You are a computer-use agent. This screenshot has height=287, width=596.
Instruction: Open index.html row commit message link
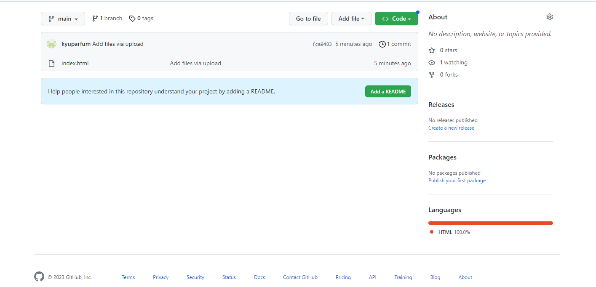pyautogui.click(x=195, y=64)
